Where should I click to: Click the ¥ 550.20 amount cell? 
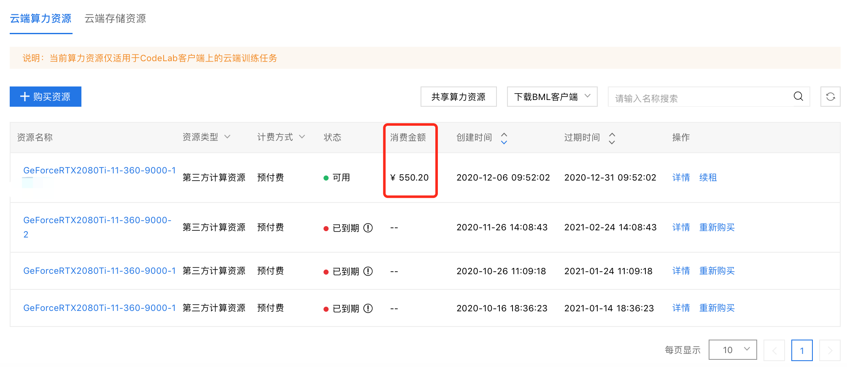tap(410, 178)
